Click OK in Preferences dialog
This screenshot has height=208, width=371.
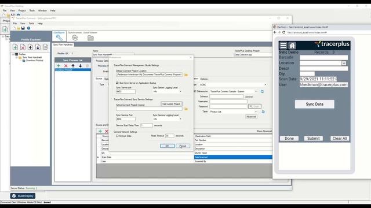(x=168, y=146)
